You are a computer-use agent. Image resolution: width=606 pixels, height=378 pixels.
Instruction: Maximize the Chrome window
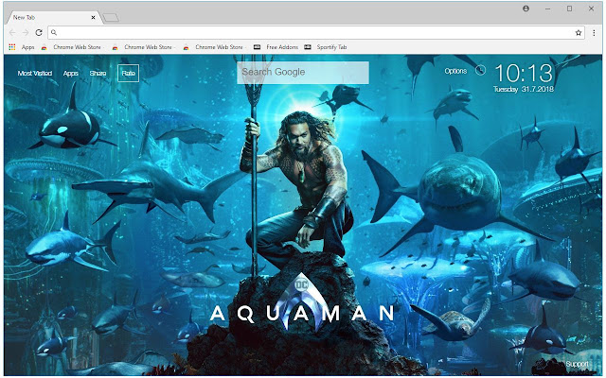coord(569,9)
